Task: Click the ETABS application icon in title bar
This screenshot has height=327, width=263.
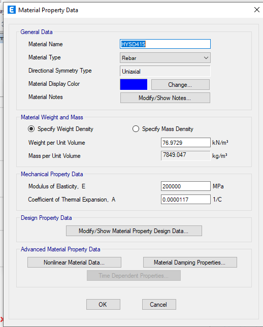Action: tap(12, 10)
